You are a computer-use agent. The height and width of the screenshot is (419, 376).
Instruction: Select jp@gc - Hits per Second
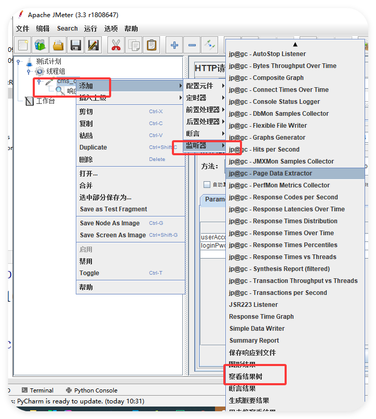click(295, 150)
